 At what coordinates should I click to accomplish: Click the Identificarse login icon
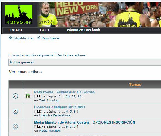[x=11, y=38]
